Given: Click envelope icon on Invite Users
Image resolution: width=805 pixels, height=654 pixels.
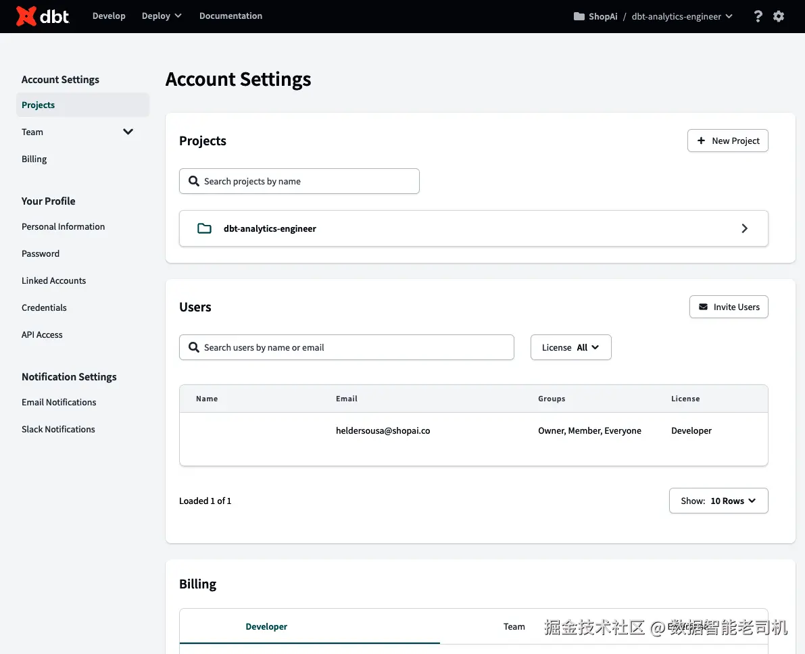Looking at the screenshot, I should click(x=703, y=307).
